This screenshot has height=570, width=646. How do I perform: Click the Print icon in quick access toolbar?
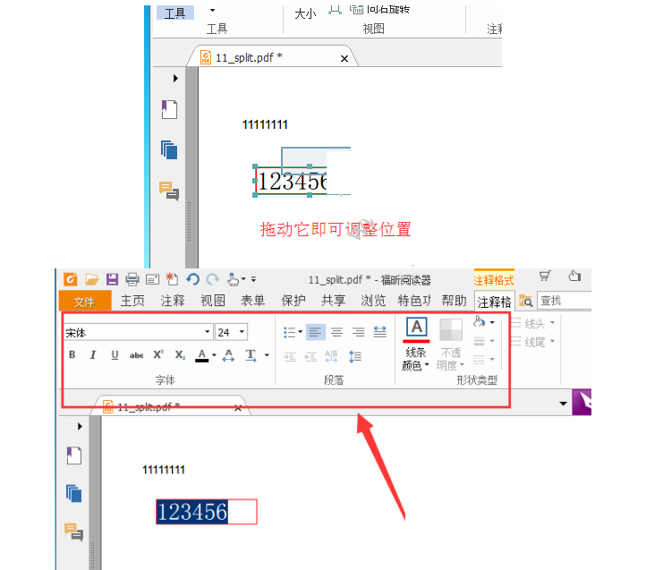click(132, 279)
